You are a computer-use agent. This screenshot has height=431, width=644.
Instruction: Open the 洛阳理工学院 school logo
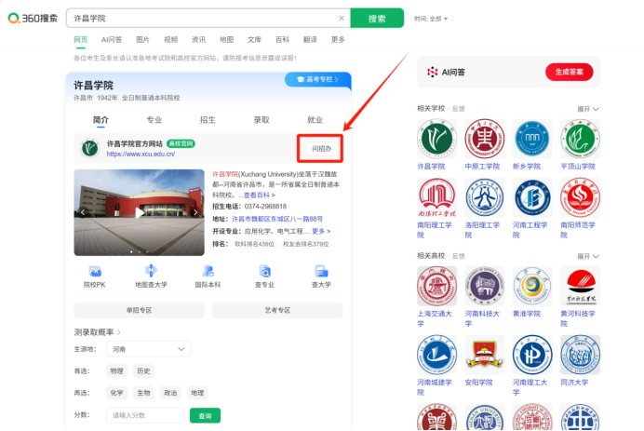coord(485,197)
